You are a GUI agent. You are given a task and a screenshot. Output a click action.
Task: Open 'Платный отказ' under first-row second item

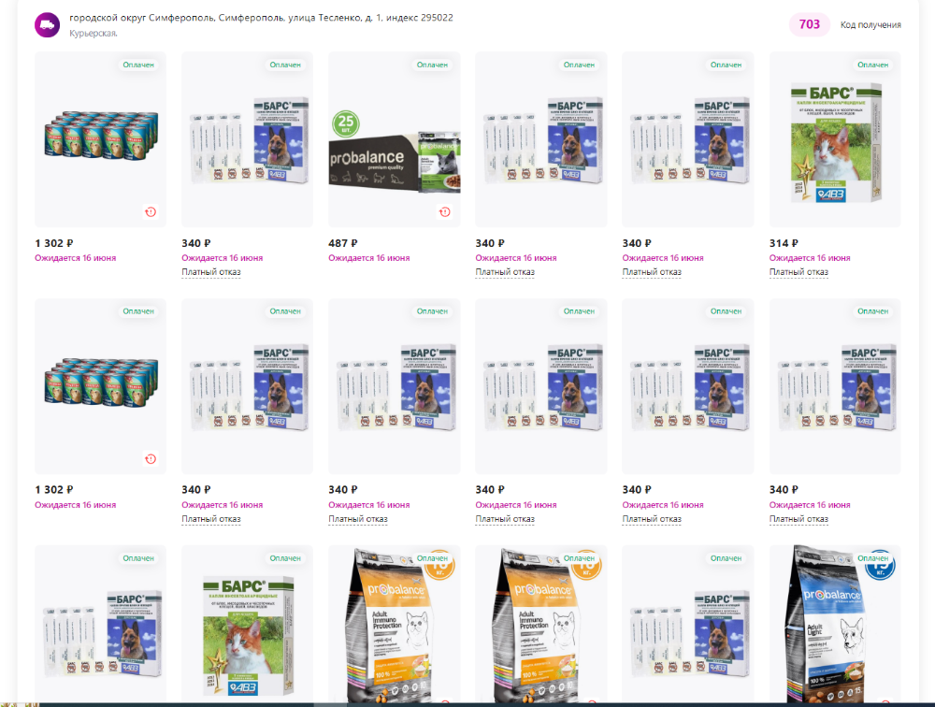click(211, 272)
